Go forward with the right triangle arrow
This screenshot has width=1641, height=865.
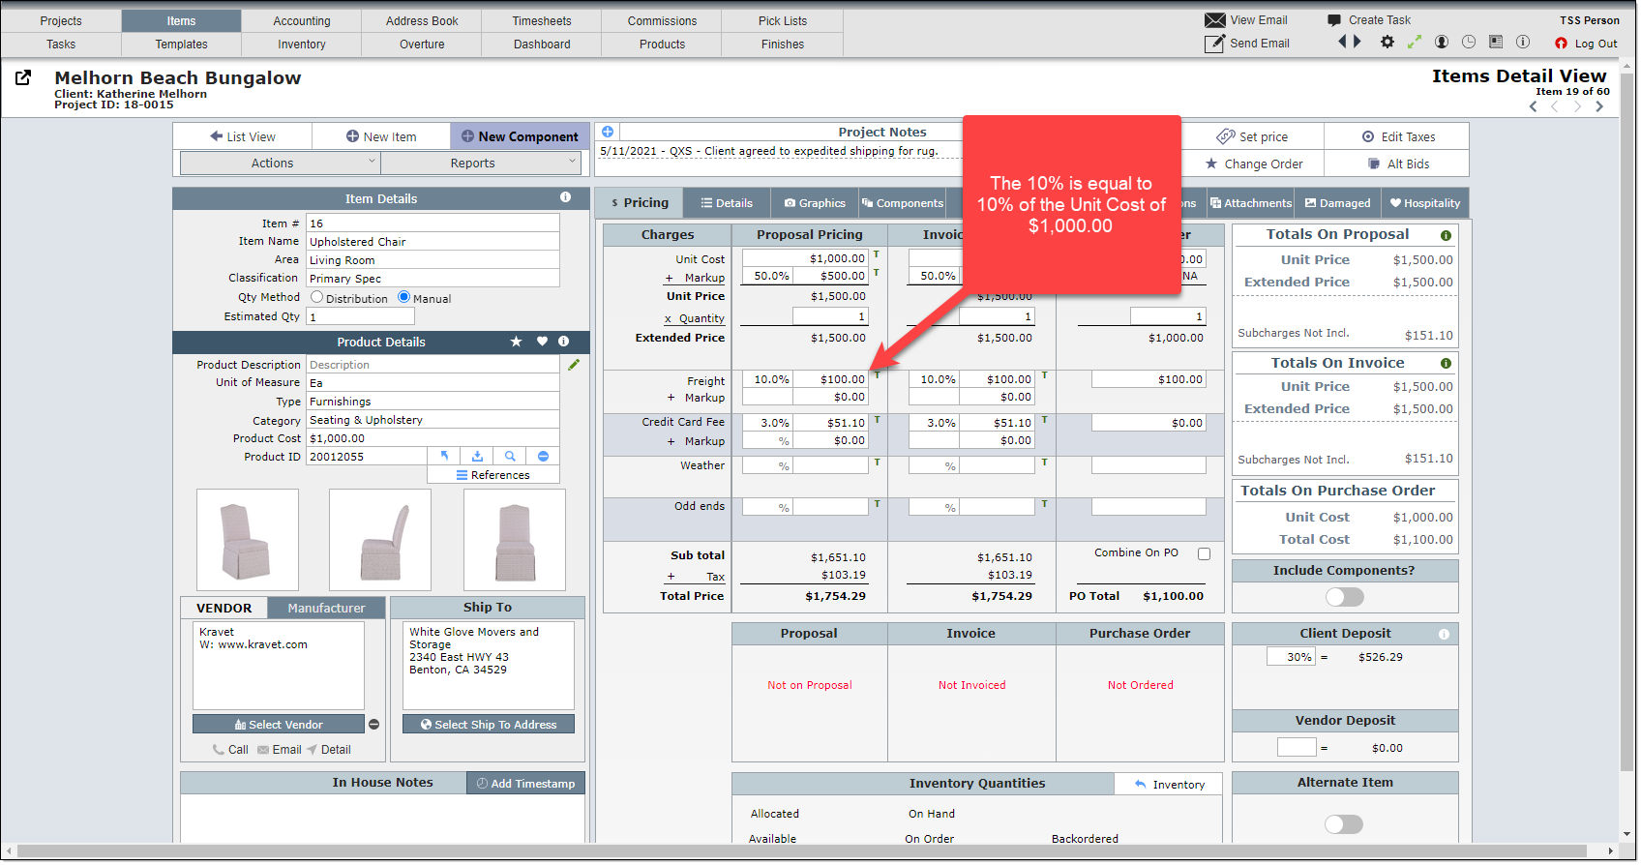point(1358,42)
